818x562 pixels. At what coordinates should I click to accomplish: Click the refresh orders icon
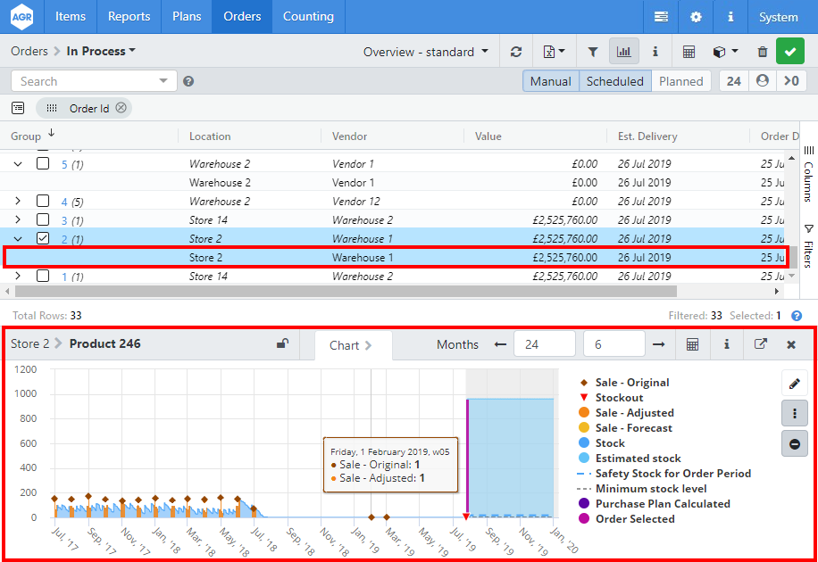(x=516, y=52)
